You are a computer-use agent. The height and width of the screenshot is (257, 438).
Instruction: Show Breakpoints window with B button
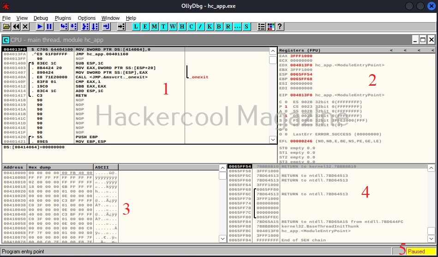(x=219, y=27)
